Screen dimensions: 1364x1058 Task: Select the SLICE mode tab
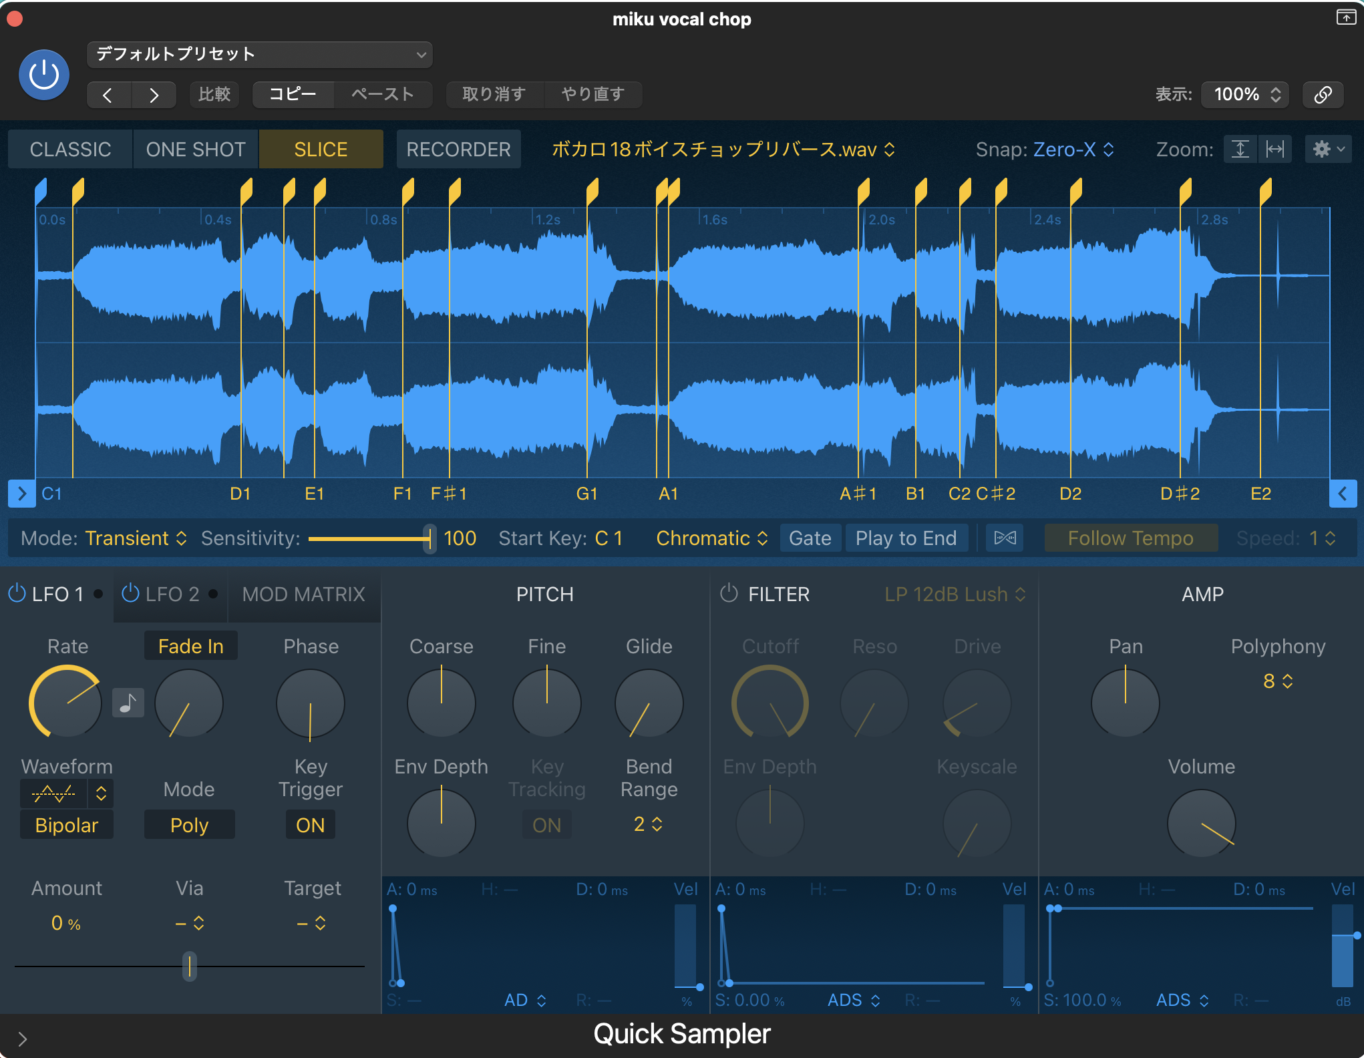[321, 149]
